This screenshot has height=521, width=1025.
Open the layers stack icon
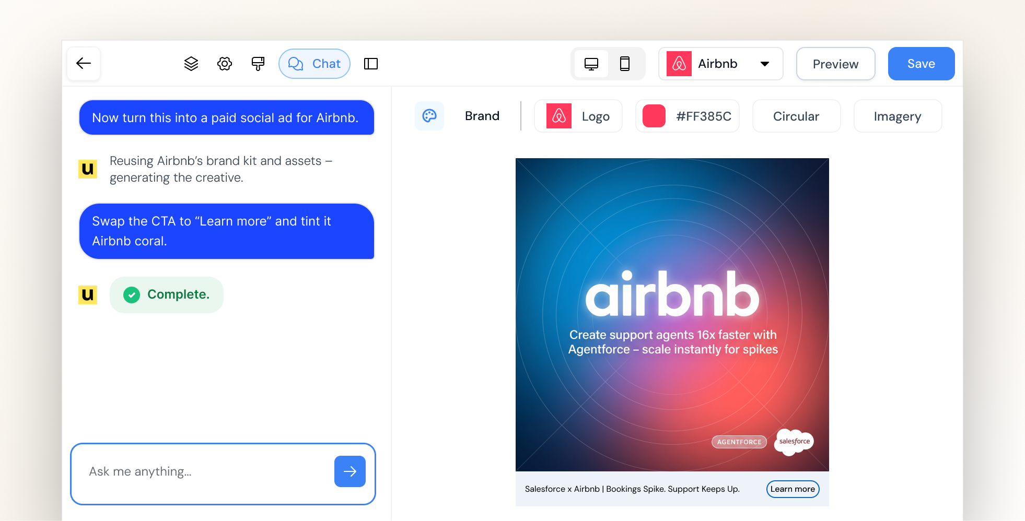[191, 64]
